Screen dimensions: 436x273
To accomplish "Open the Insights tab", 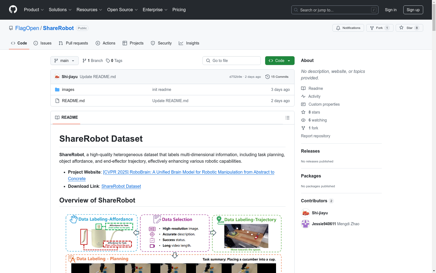I will tap(189, 43).
